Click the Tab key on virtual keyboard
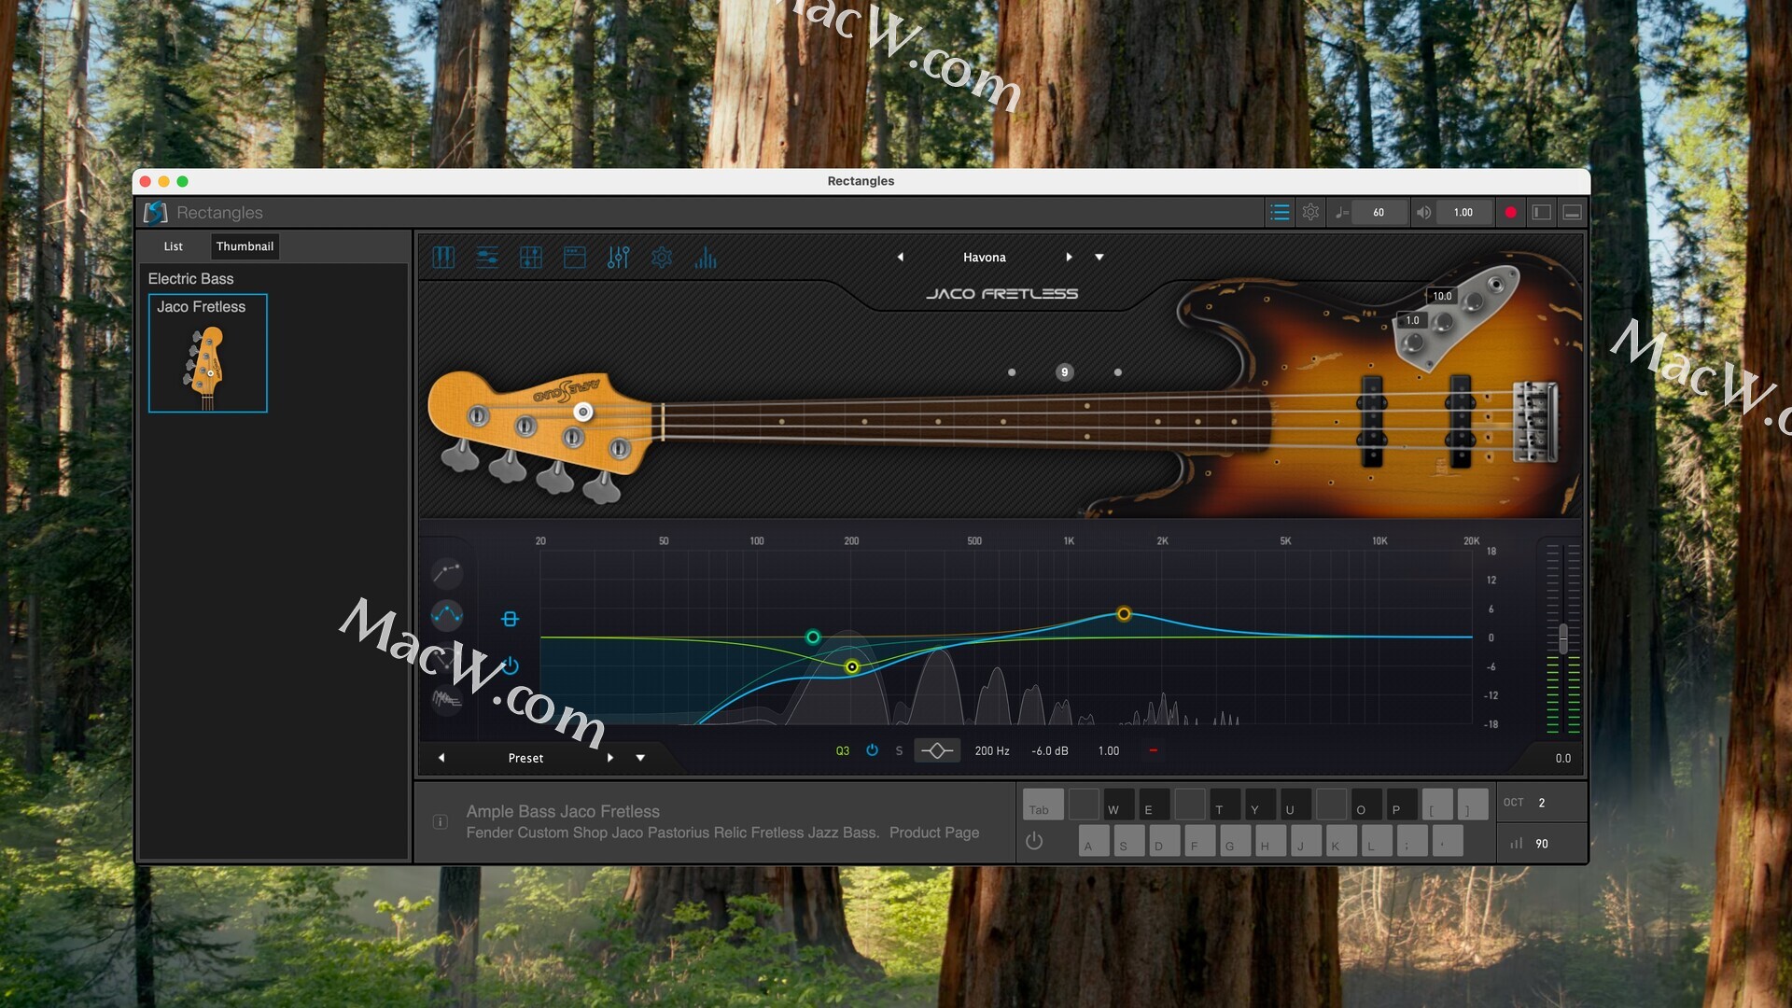Image resolution: width=1792 pixels, height=1008 pixels. click(x=1043, y=805)
